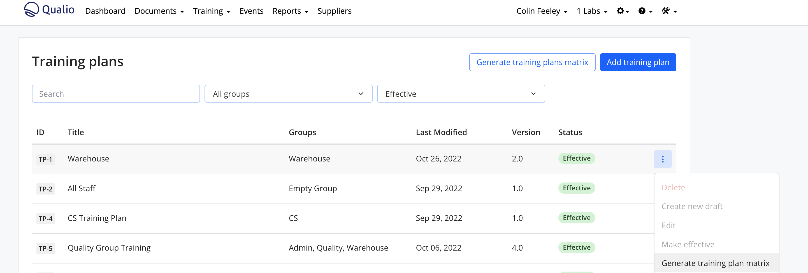Click the Add training plan button
808x273 pixels.
pyautogui.click(x=638, y=62)
